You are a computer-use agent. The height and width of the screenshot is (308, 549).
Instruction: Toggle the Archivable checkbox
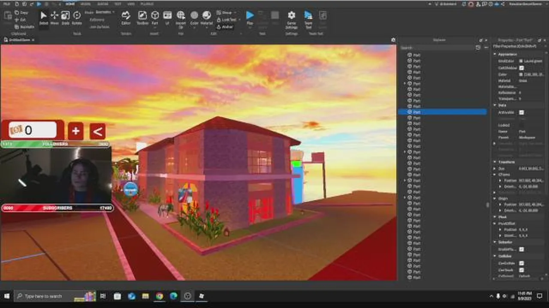coord(522,113)
